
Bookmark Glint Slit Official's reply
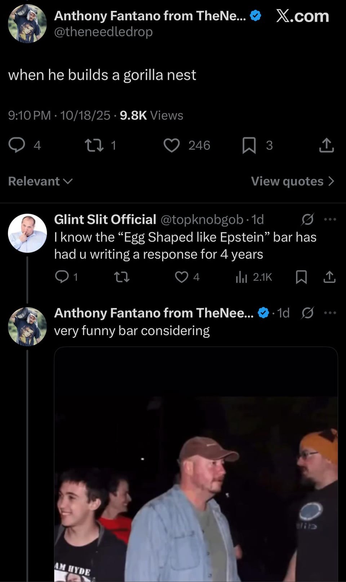tap(301, 277)
